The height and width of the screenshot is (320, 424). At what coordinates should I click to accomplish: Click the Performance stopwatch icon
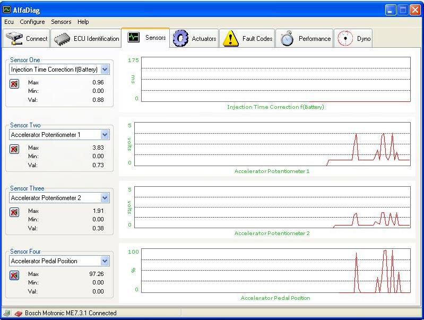(x=287, y=38)
